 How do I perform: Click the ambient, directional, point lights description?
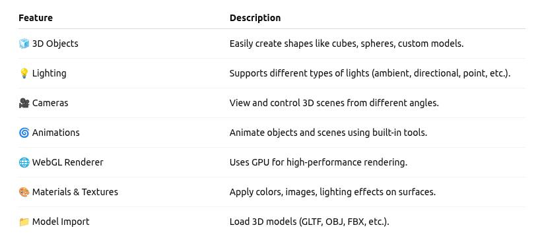tap(370, 73)
